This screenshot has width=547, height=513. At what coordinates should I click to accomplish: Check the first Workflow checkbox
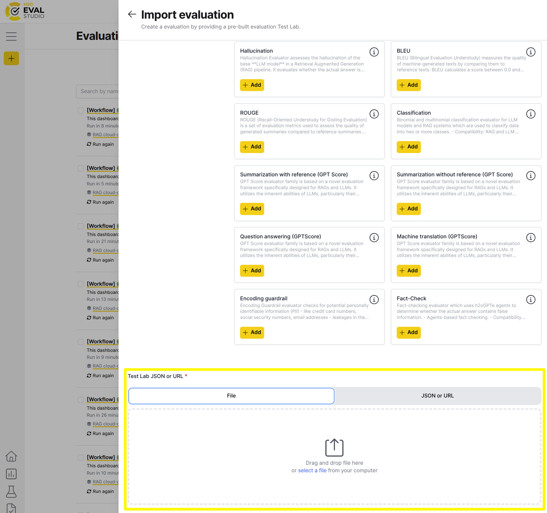click(x=80, y=110)
